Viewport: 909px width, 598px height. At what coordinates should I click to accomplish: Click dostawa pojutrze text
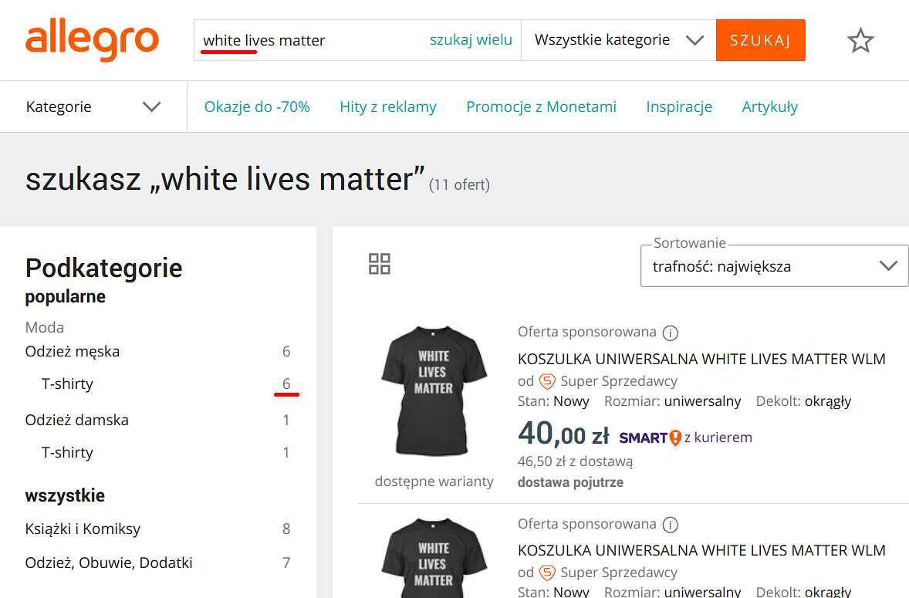coord(570,482)
